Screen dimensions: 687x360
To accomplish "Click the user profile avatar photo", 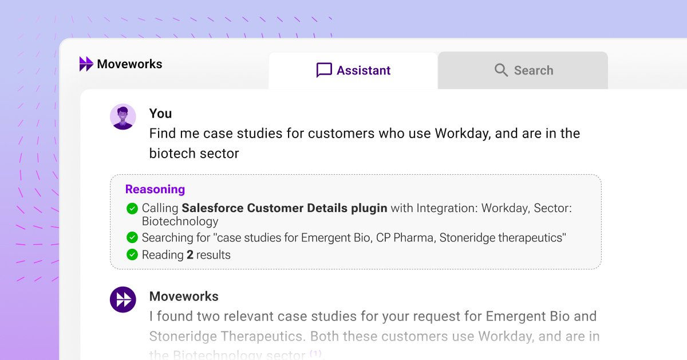I will point(123,116).
